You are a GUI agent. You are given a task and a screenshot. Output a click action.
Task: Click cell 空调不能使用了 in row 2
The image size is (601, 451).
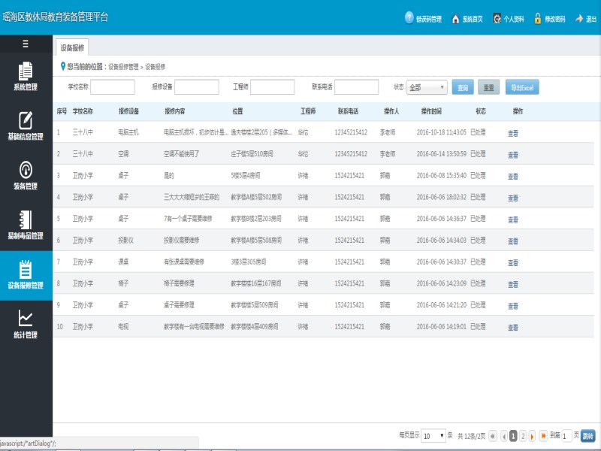(x=181, y=154)
